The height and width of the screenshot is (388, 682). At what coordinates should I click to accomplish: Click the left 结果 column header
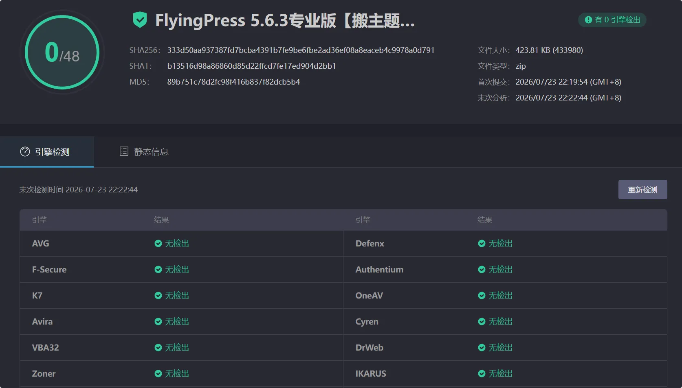click(x=161, y=220)
